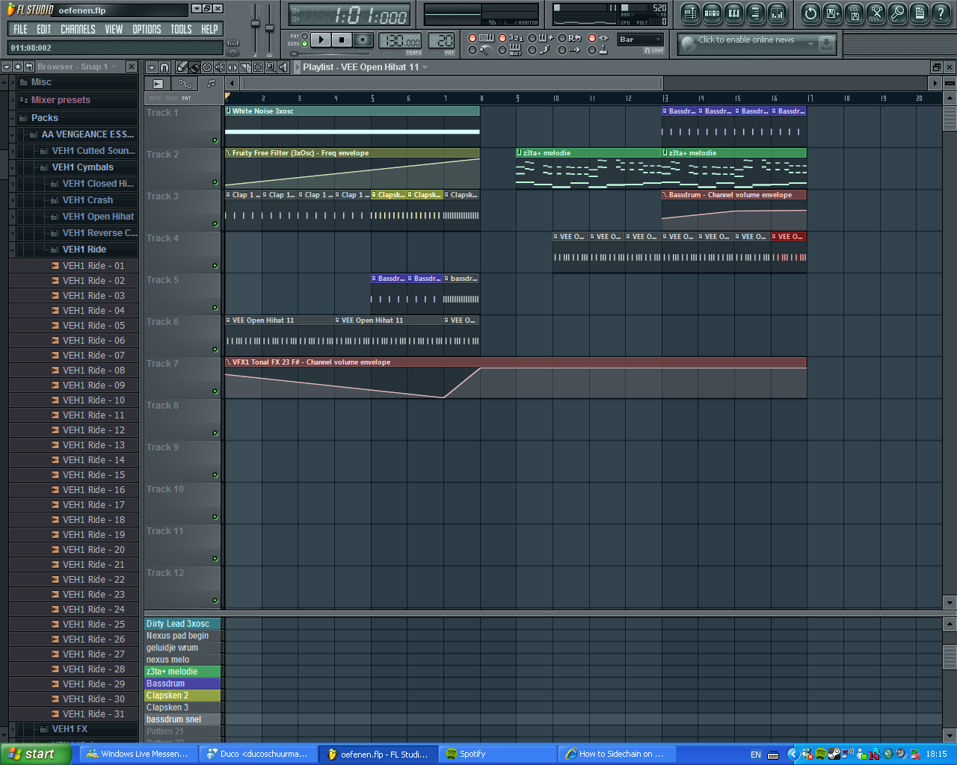This screenshot has height=765, width=957.
Task: Click the tempo display field
Action: (400, 41)
